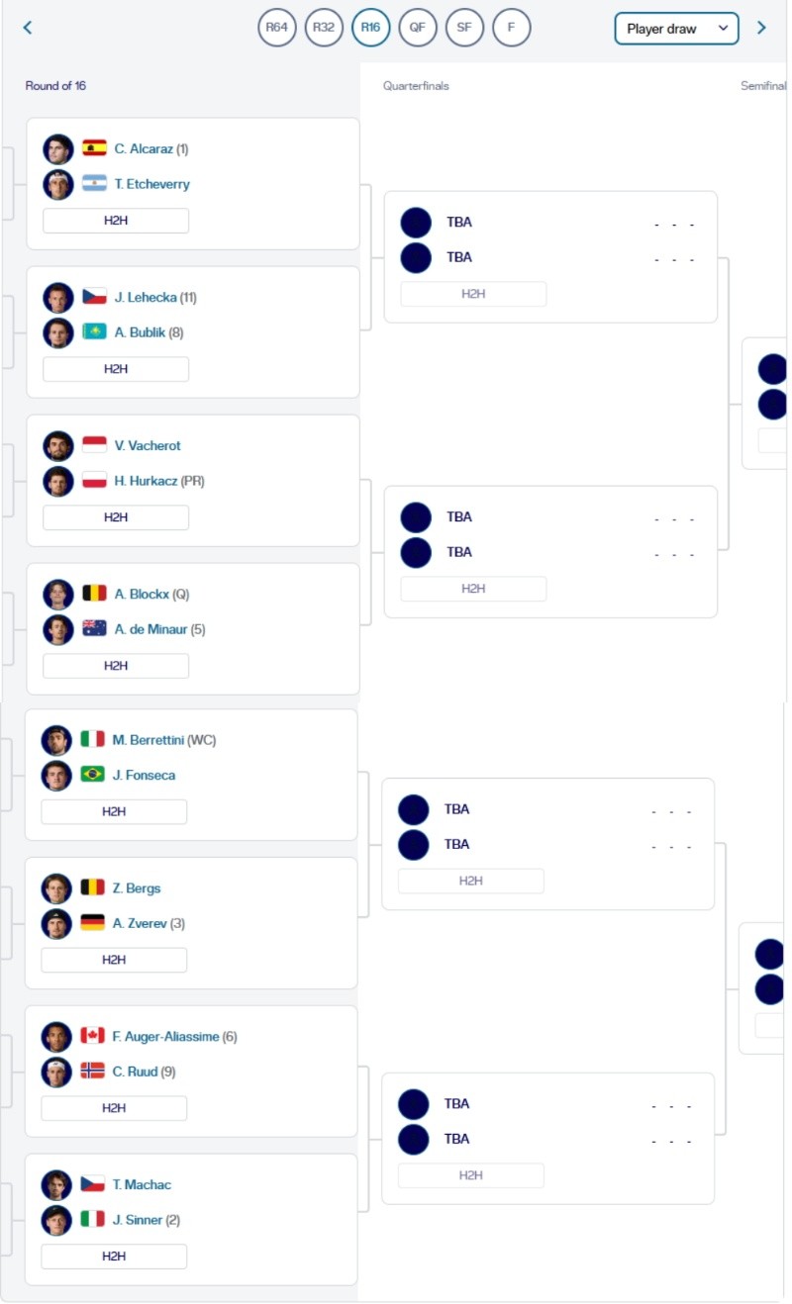Click the Norwegian flag beside Ruud

pos(92,1071)
